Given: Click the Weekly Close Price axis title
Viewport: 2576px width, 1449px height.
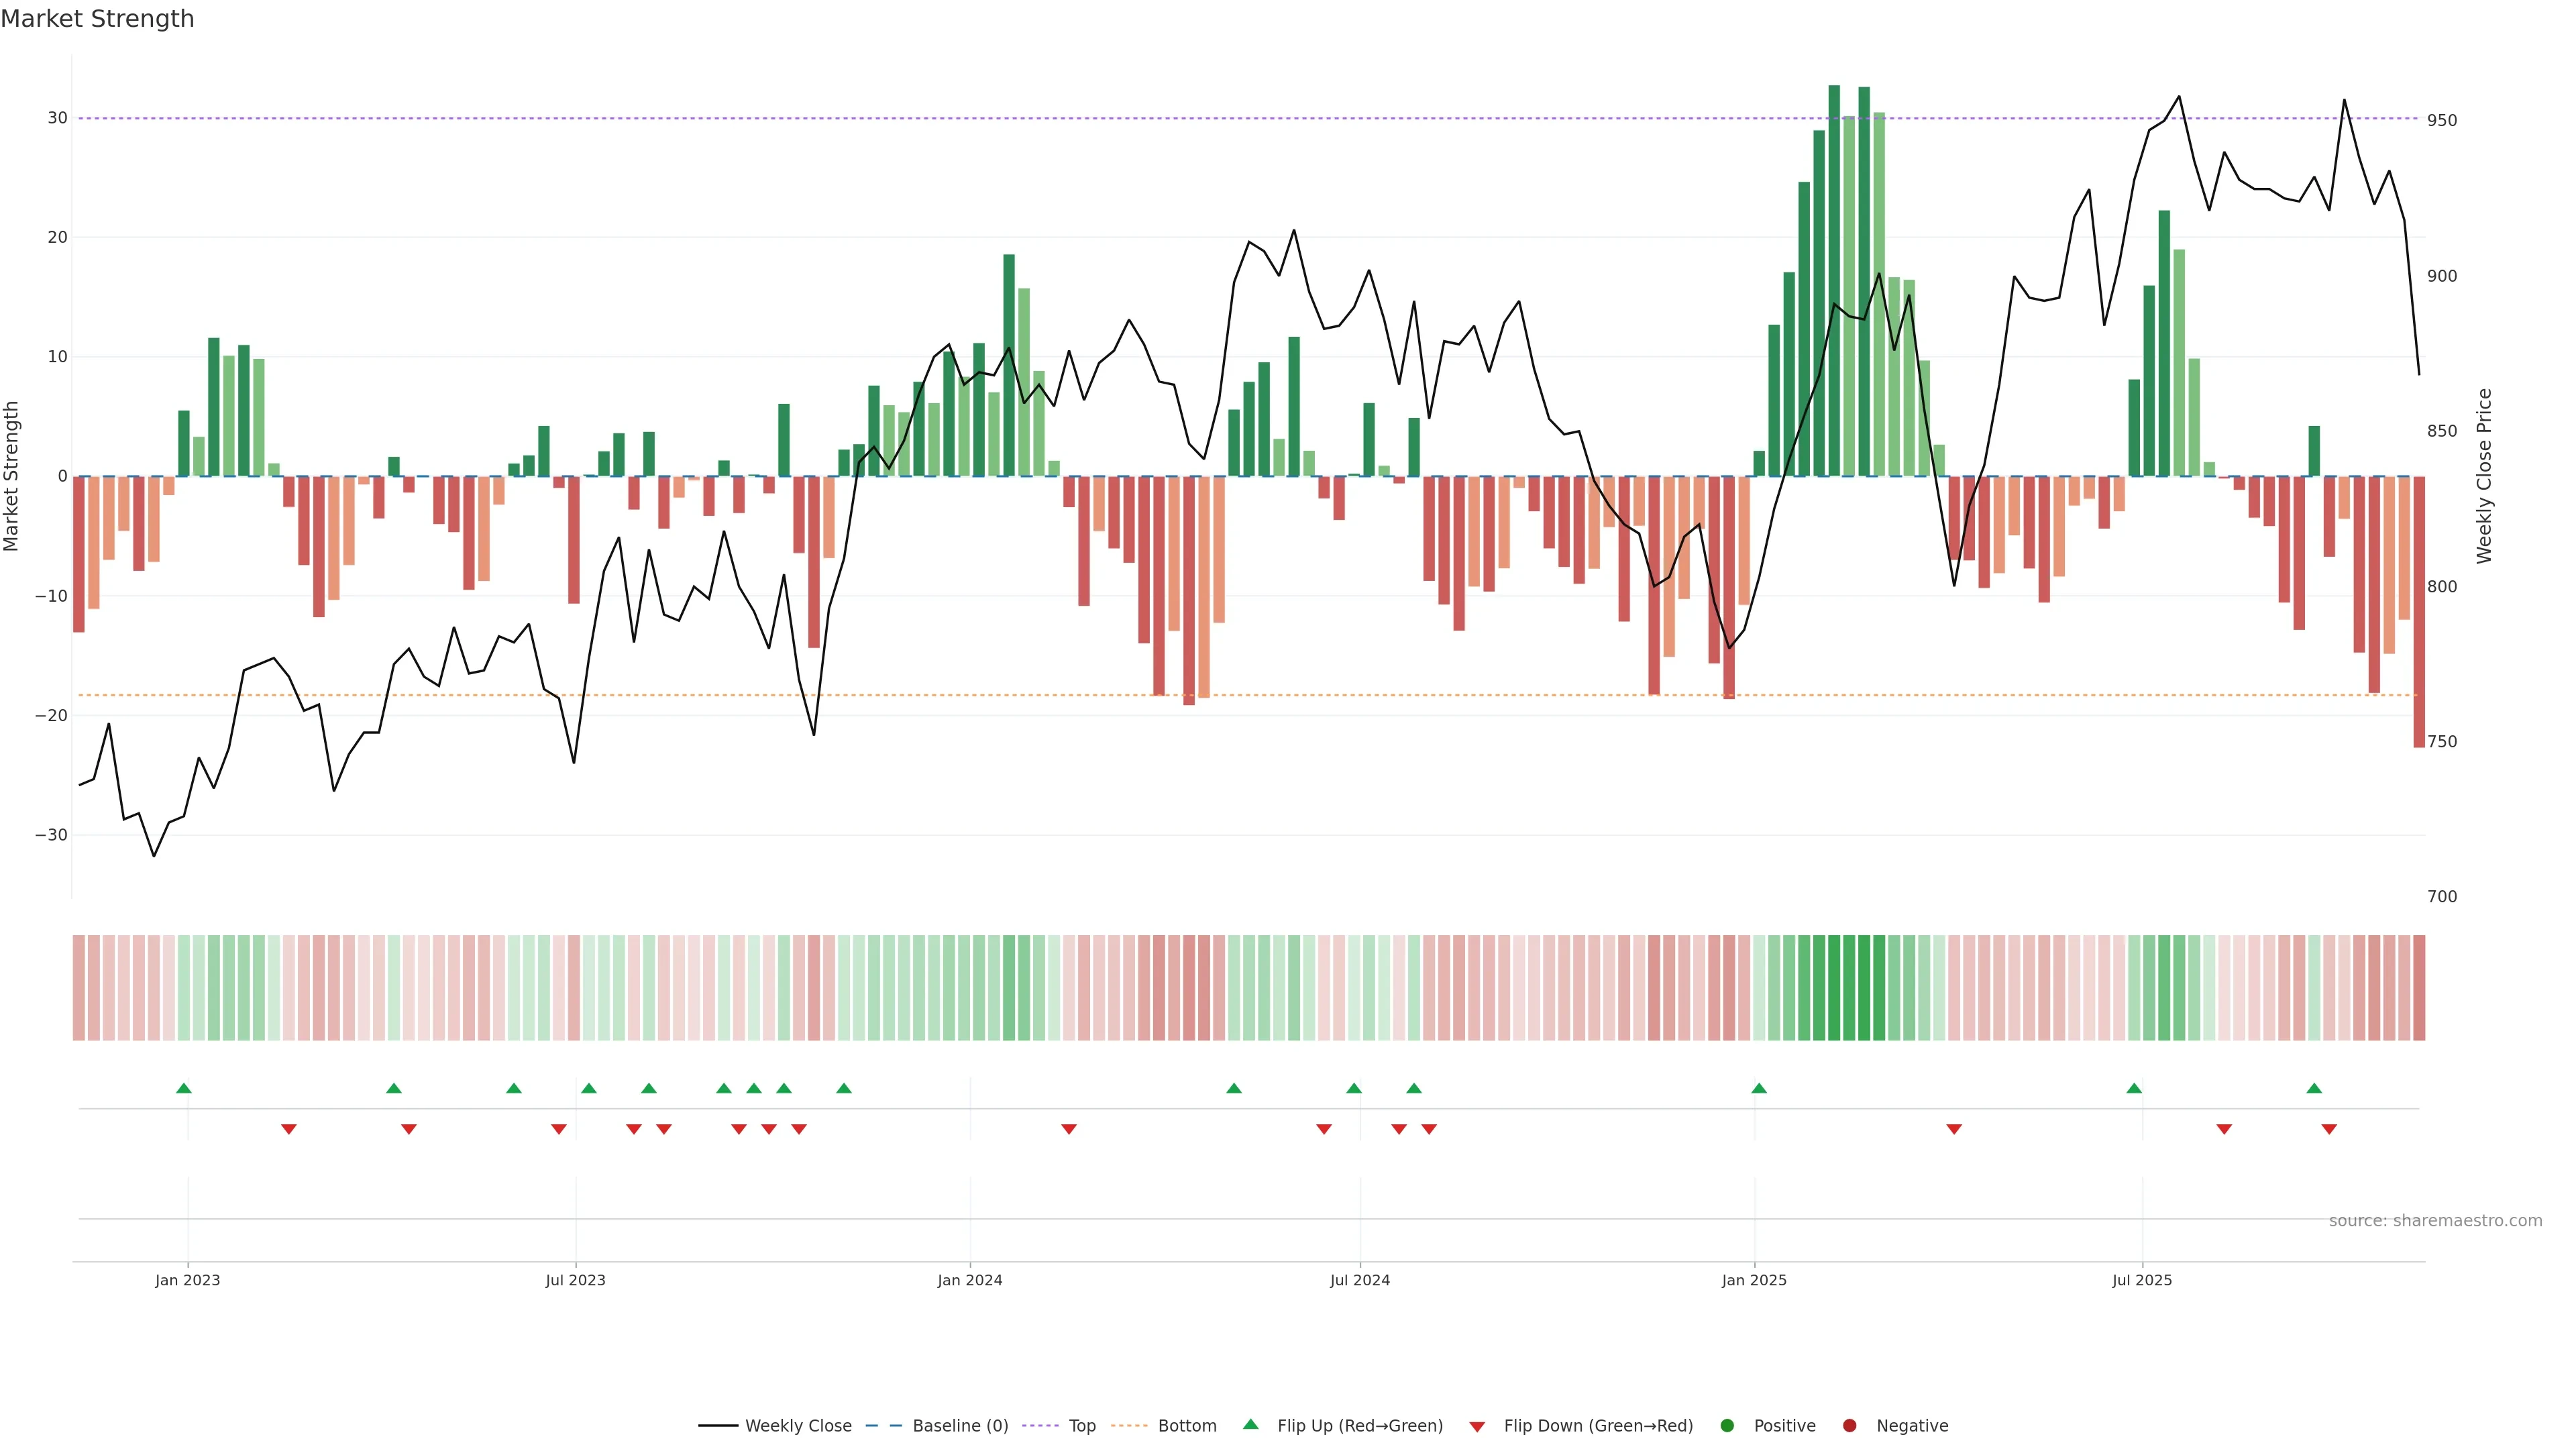Looking at the screenshot, I should tap(2484, 476).
